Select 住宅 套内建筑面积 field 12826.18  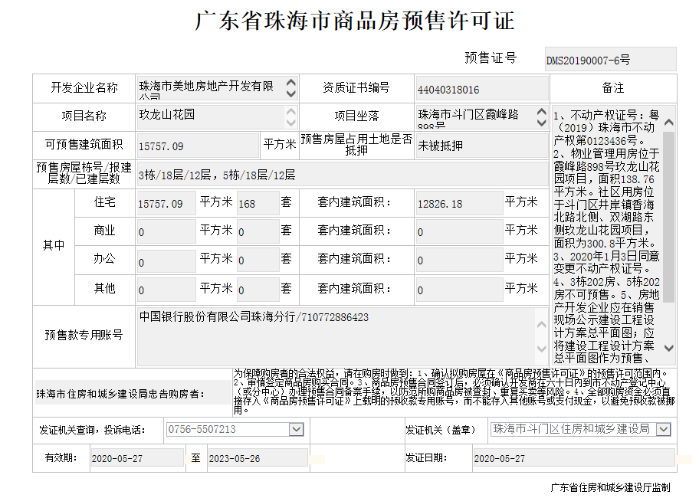click(458, 204)
